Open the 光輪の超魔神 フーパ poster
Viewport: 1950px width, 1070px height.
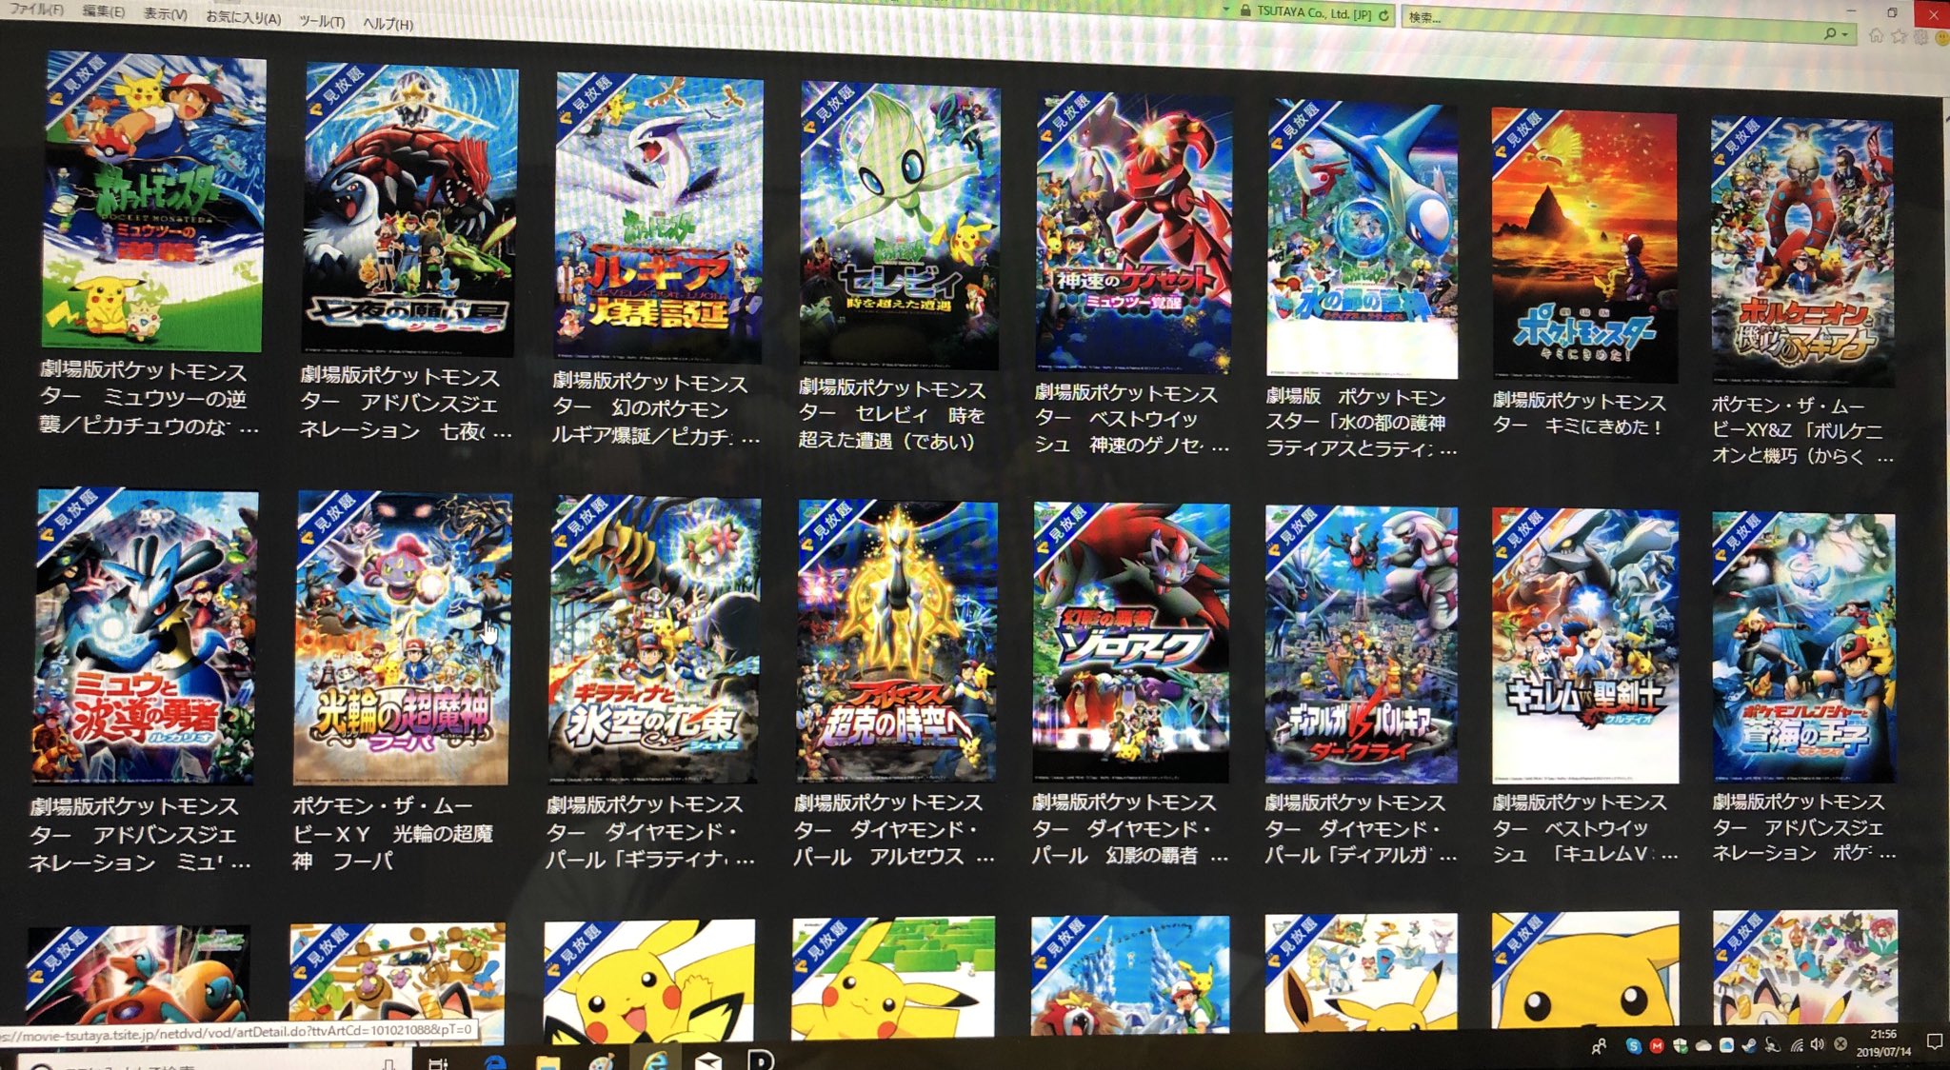coord(403,638)
